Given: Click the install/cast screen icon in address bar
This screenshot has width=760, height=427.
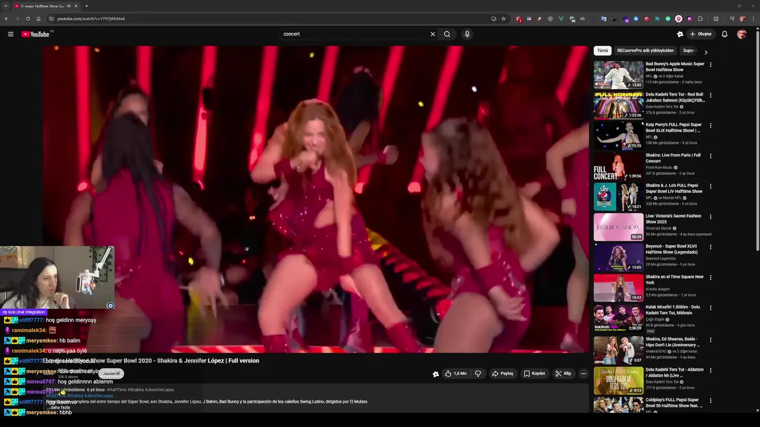Looking at the screenshot, I should 493,18.
